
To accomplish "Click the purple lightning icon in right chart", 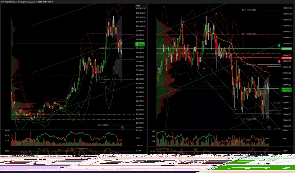I will pos(269,128).
